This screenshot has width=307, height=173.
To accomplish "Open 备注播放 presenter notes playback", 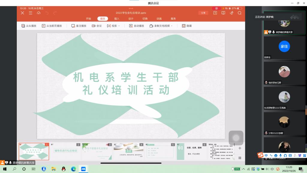I will coord(73,26).
